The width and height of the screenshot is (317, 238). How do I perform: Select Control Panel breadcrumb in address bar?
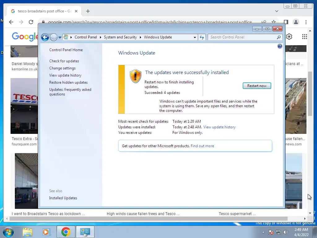point(85,37)
